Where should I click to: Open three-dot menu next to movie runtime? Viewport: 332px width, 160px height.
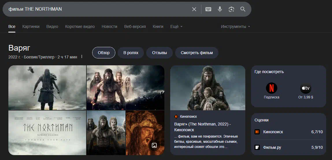pyautogui.click(x=82, y=57)
